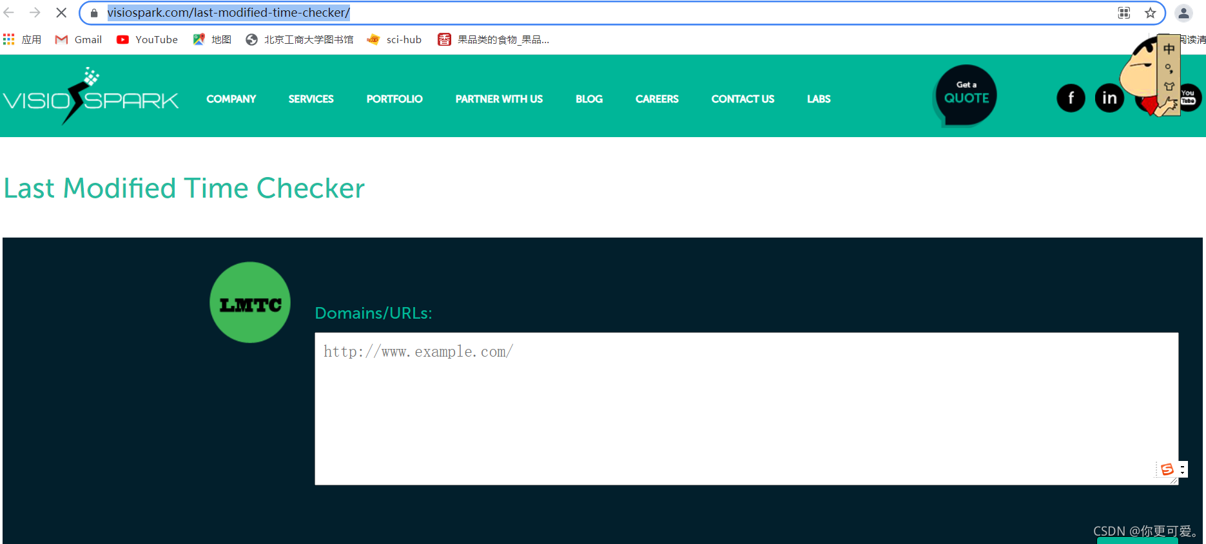
Task: Open the SERVICES menu
Action: [311, 98]
